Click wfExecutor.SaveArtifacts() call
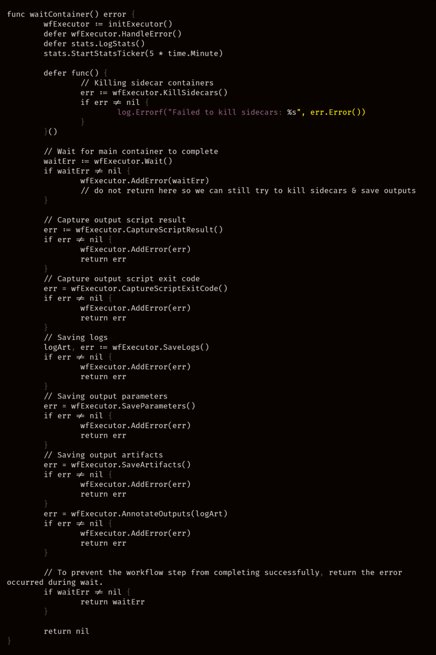The width and height of the screenshot is (436, 655). point(131,465)
